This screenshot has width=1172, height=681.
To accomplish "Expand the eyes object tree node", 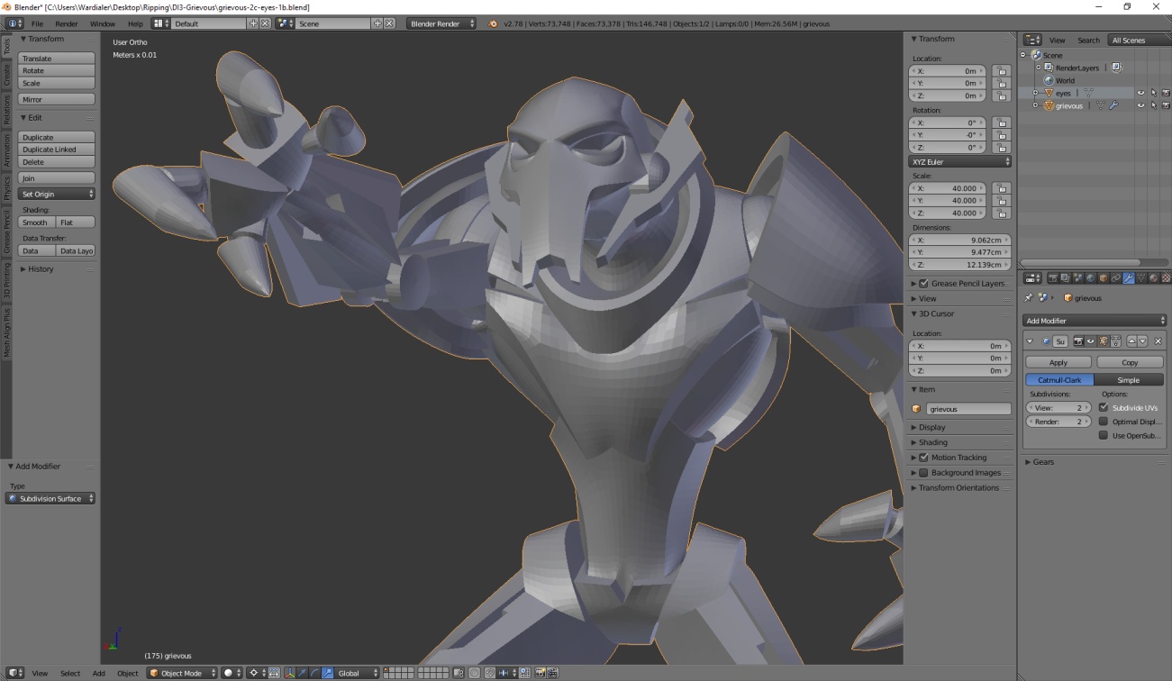I will coord(1036,93).
